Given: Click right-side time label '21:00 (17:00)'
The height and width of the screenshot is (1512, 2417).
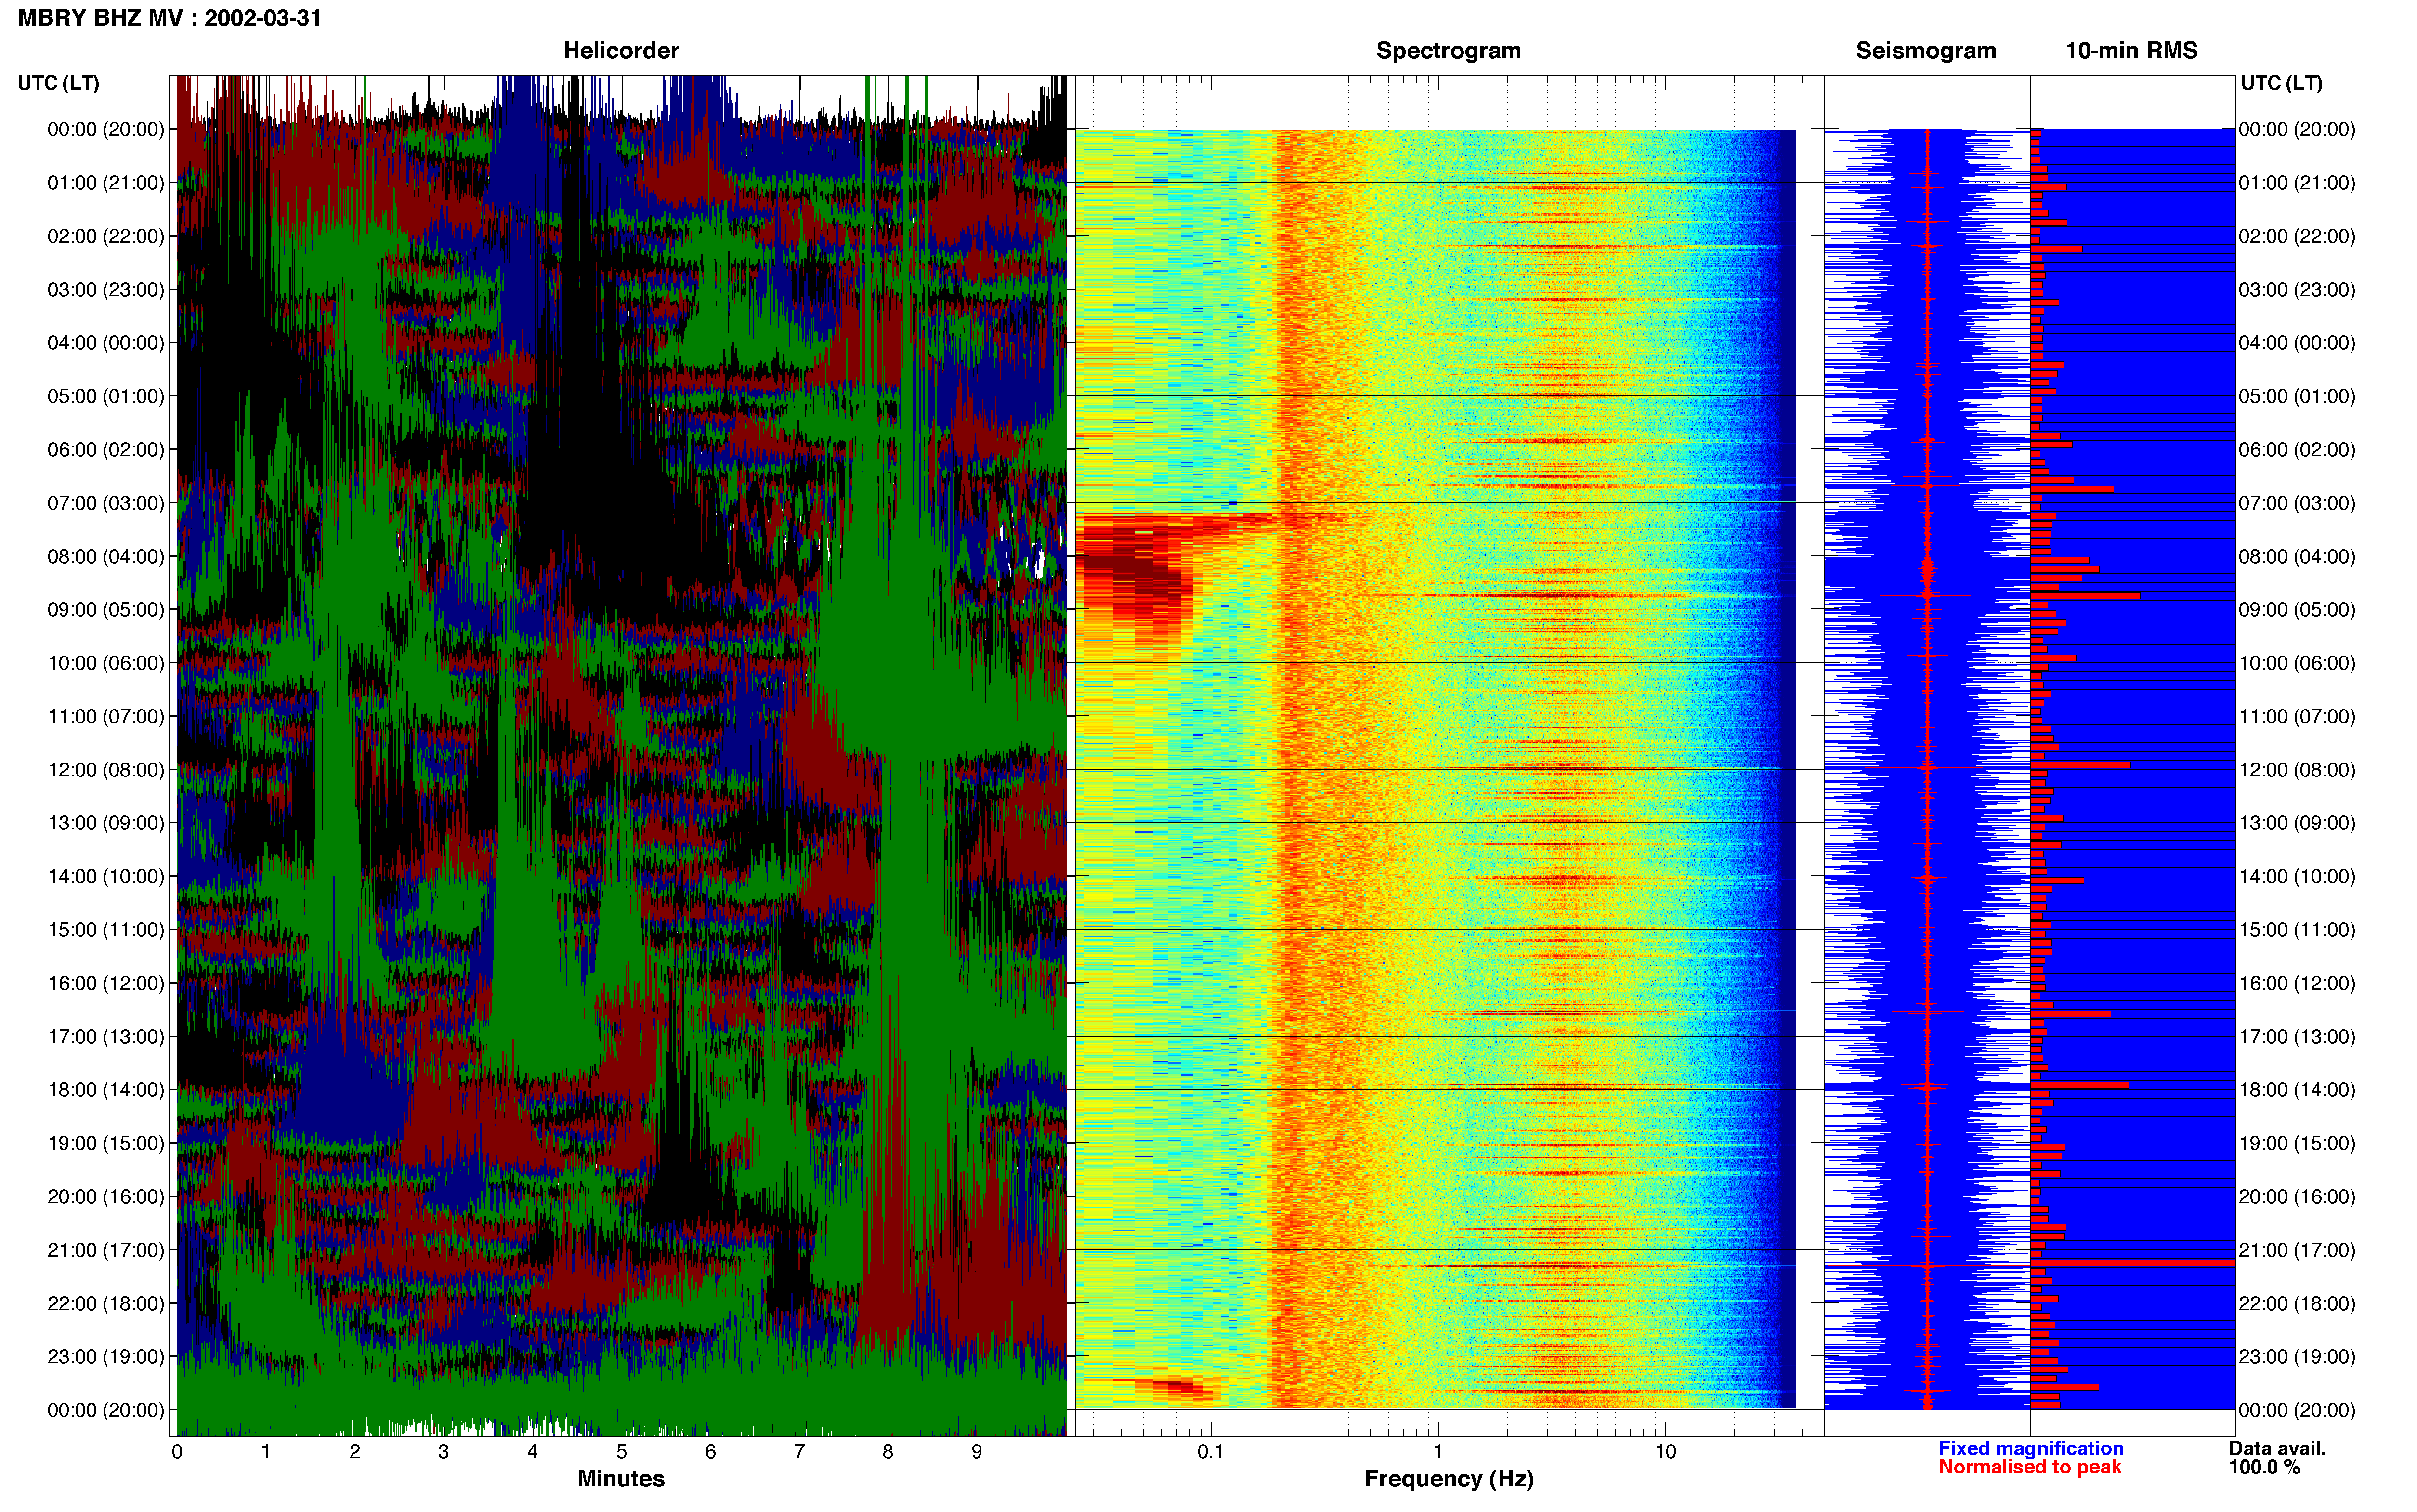Looking at the screenshot, I should click(x=2297, y=1250).
